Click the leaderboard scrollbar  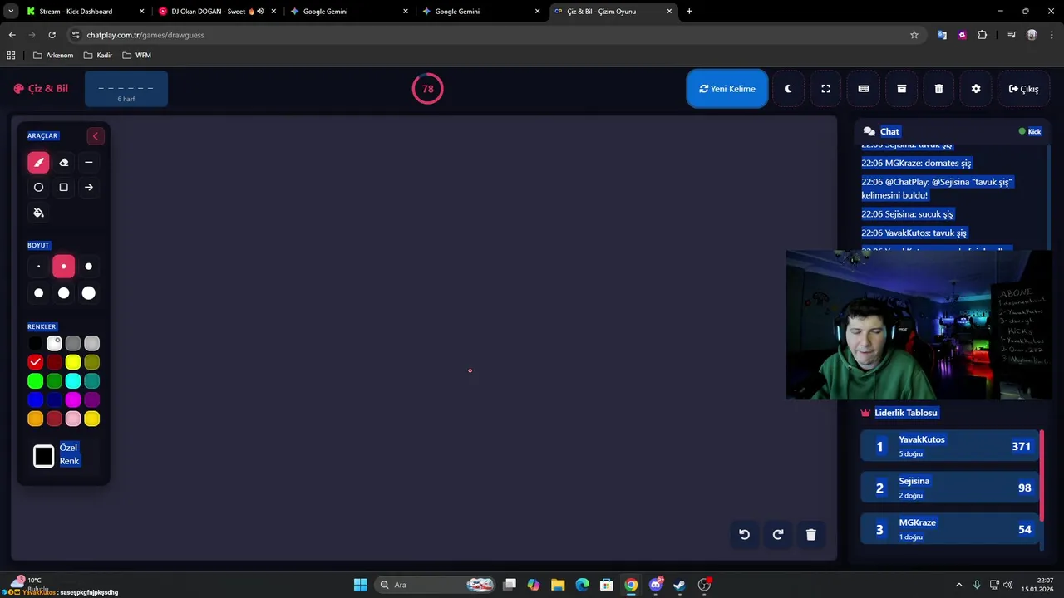(x=1042, y=476)
